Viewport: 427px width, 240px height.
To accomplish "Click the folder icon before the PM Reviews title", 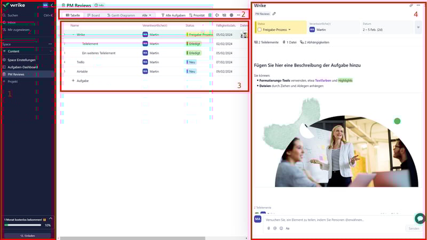I will [x=63, y=5].
